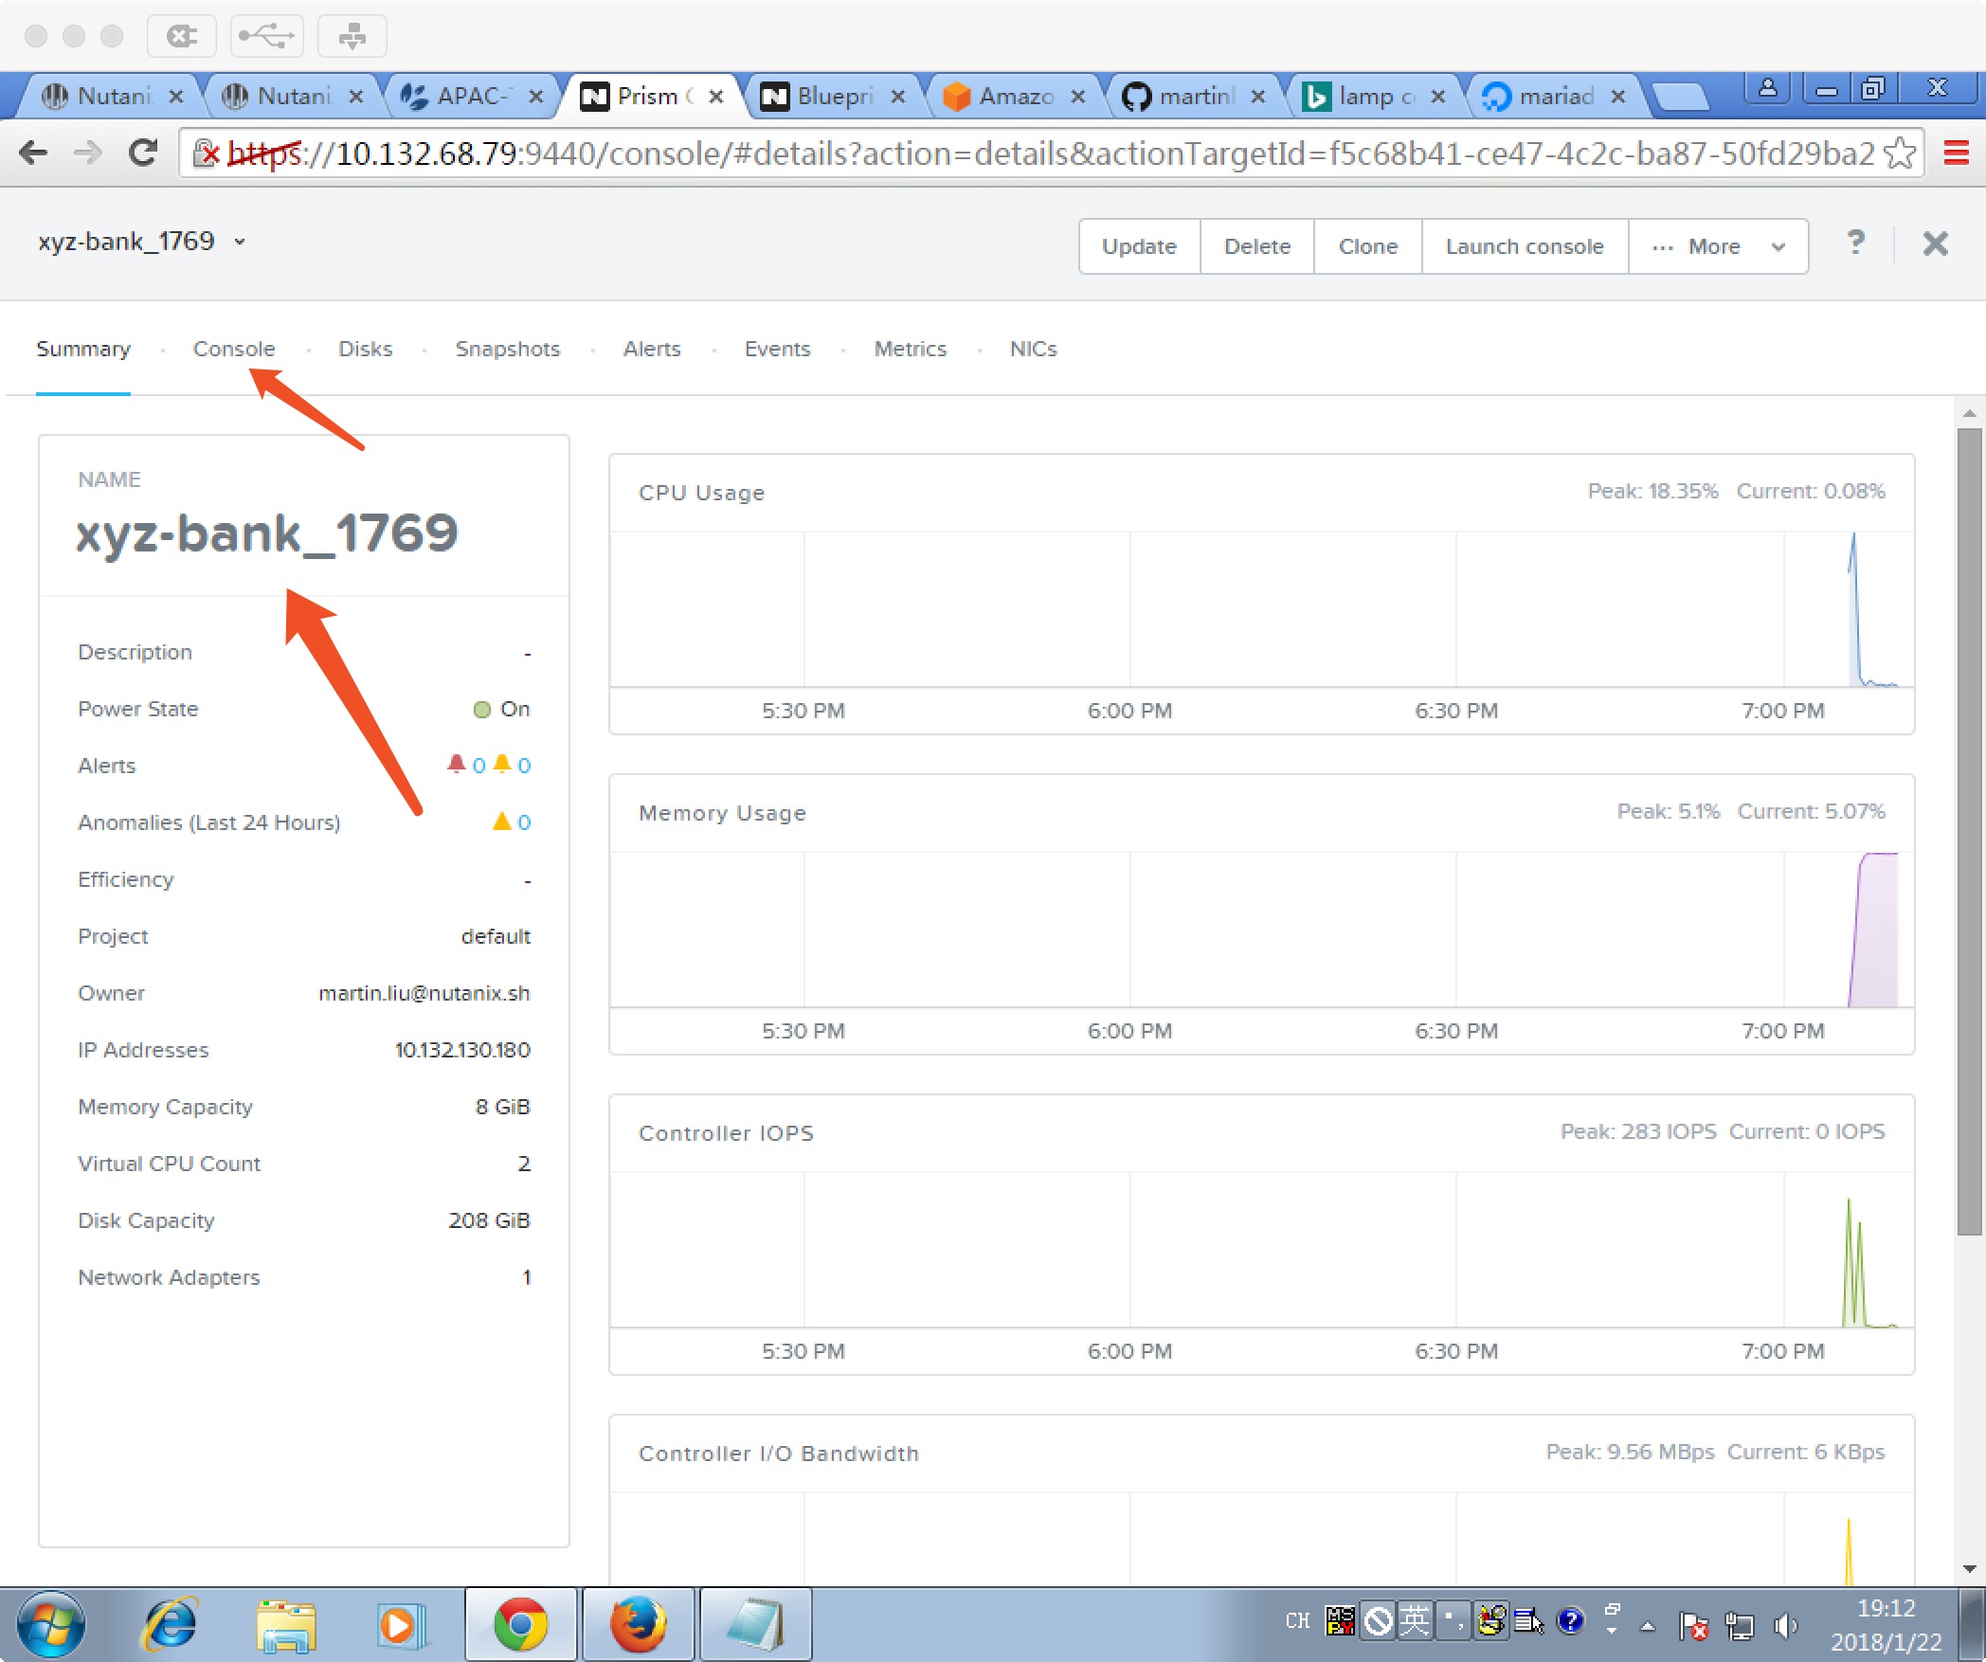Viewport: 1986px width, 1662px height.
Task: Expand the More actions dropdown
Action: 1719,246
